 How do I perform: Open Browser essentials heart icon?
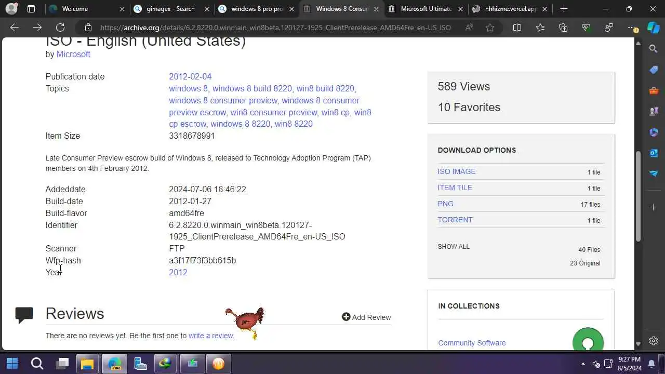point(586,28)
